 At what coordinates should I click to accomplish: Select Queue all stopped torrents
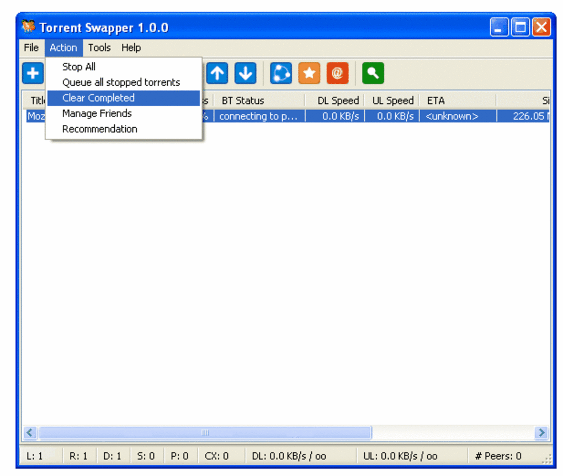point(123,82)
